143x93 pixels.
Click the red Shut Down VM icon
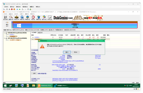[12, 9]
